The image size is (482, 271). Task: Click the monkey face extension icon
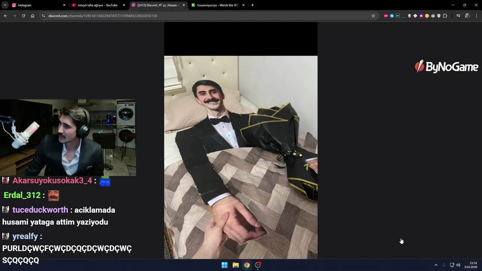433,16
